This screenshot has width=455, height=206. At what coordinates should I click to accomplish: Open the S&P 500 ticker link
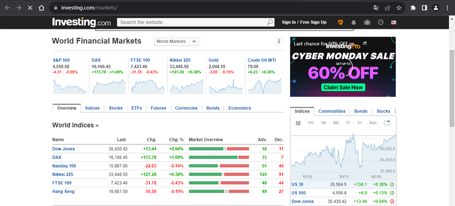(x=61, y=60)
